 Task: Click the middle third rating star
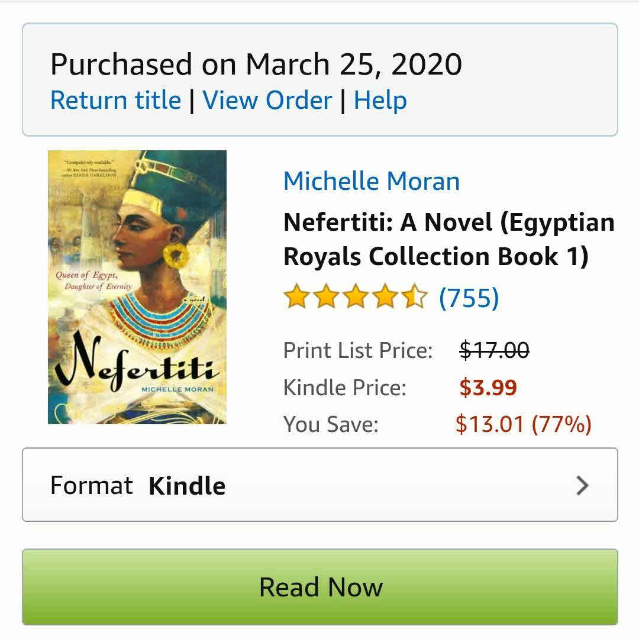355,298
